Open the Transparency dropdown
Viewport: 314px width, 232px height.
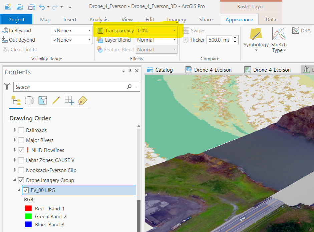[x=174, y=31]
